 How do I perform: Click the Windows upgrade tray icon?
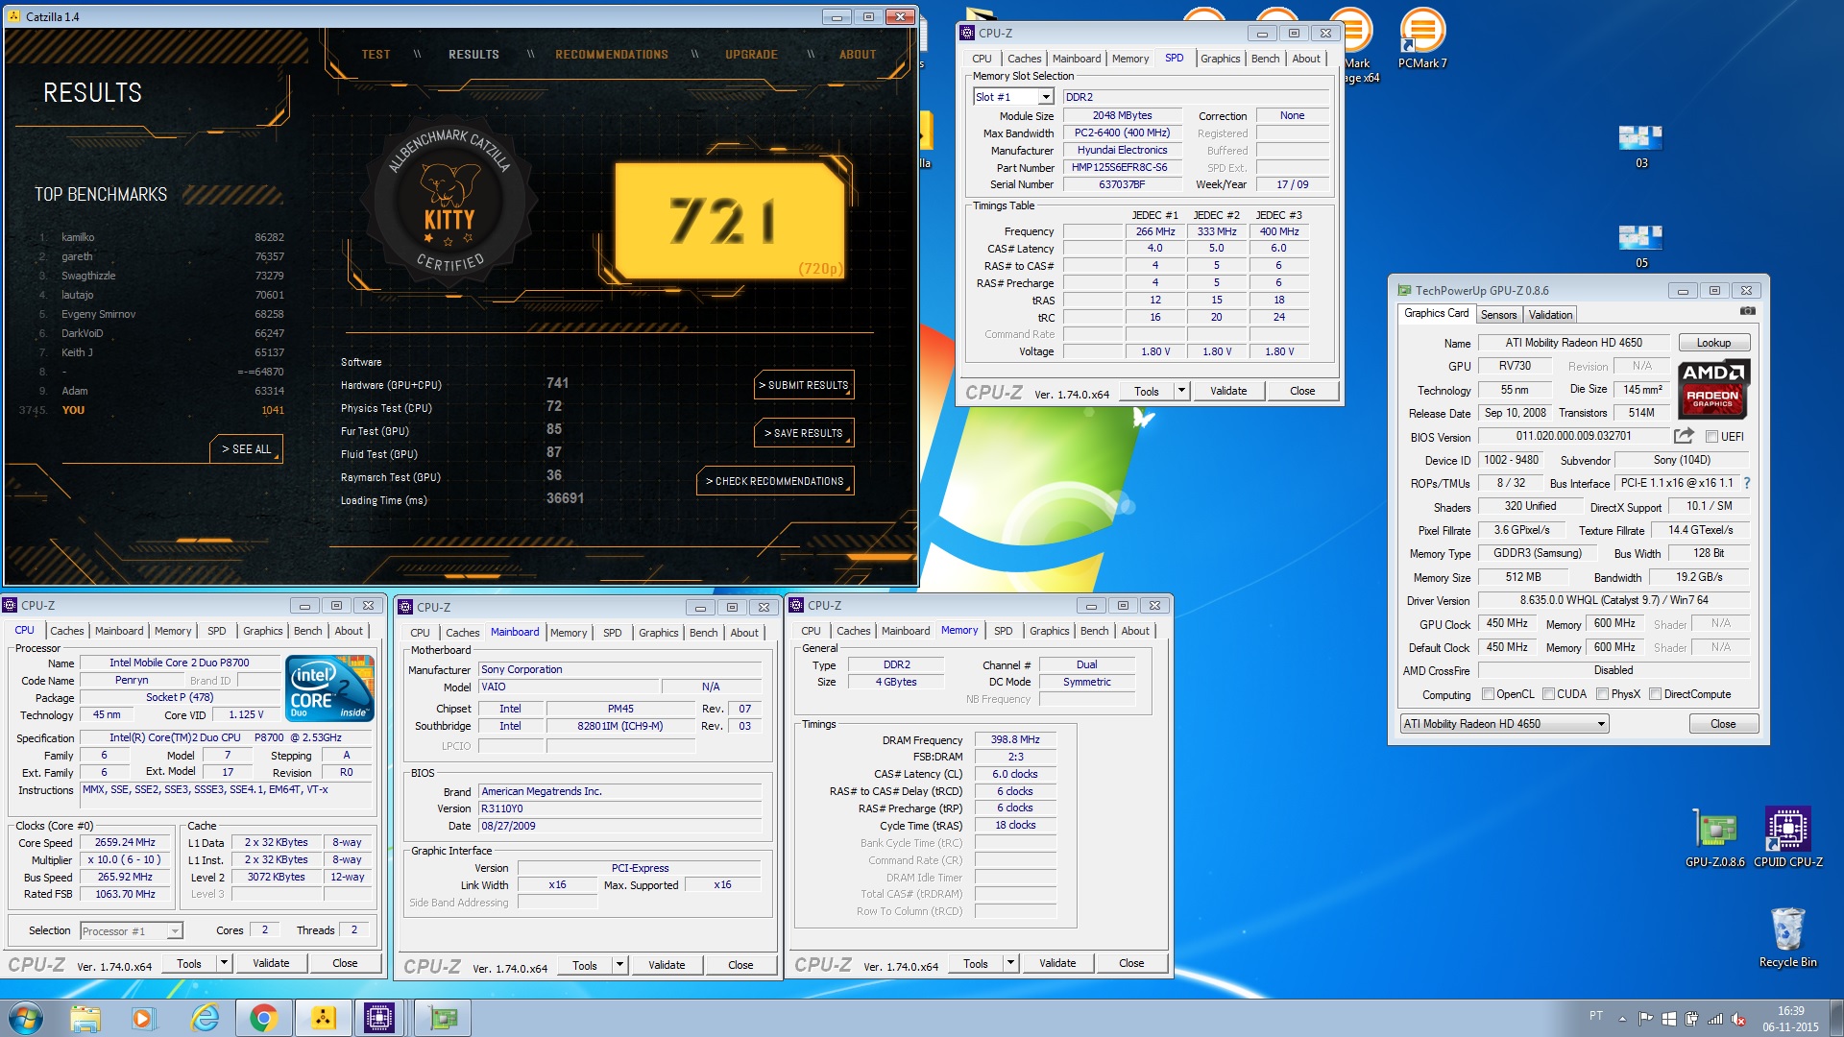(1669, 1019)
